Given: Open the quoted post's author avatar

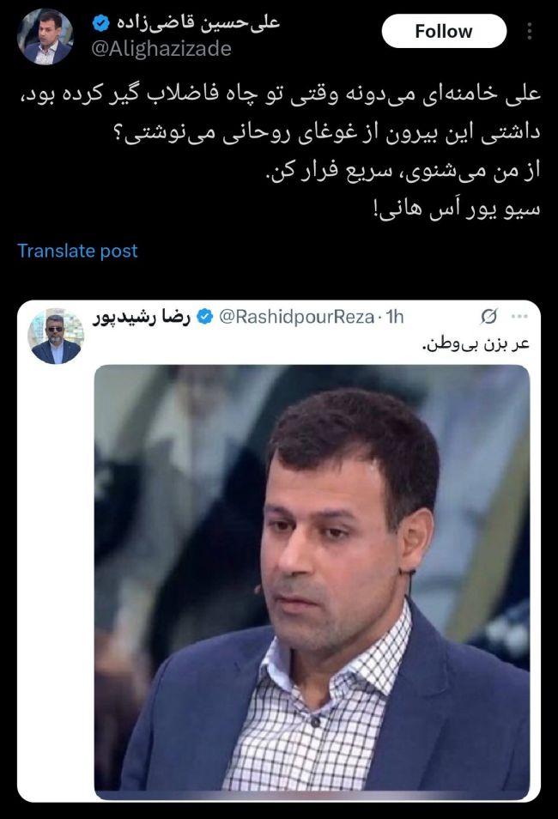Looking at the screenshot, I should 56,336.
